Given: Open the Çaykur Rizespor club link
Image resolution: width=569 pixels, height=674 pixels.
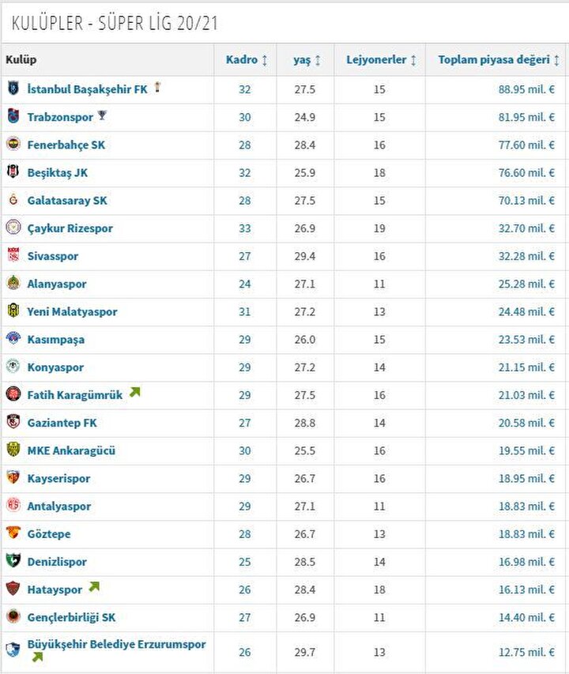Looking at the screenshot, I should [70, 228].
